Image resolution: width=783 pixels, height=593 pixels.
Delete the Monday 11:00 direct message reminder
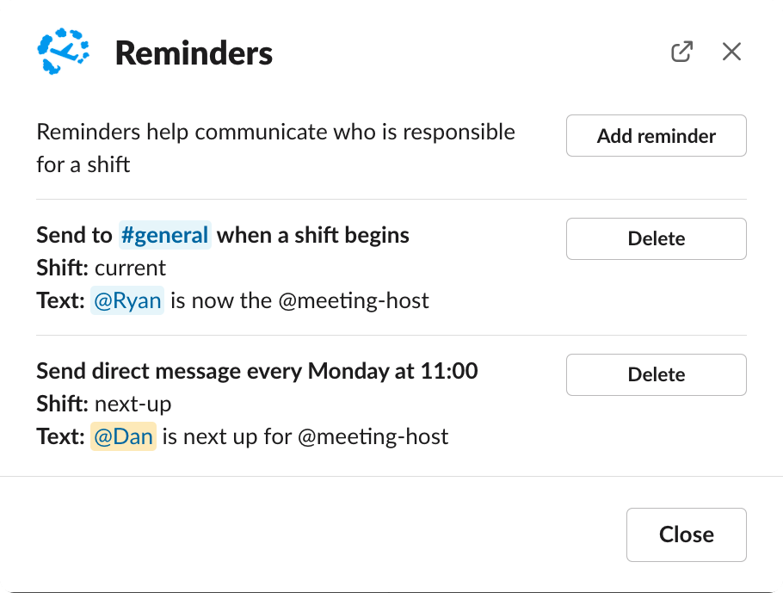pyautogui.click(x=656, y=374)
